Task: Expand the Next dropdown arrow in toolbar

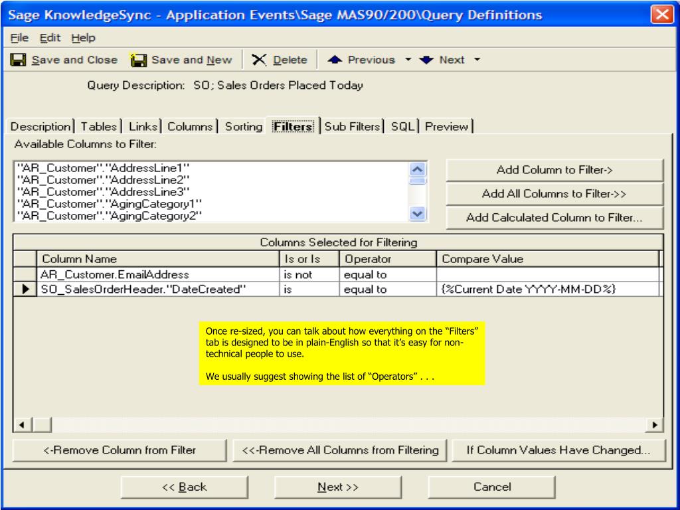Action: (477, 59)
